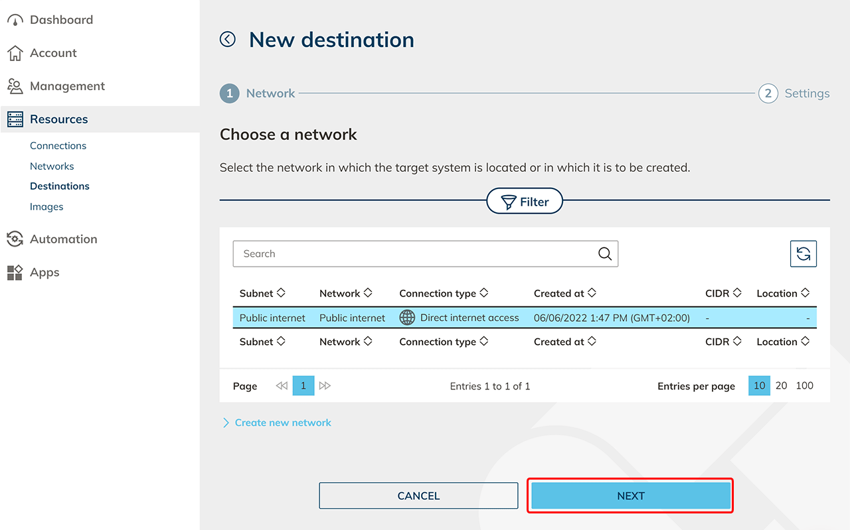Set entries per page to 20

tap(782, 386)
